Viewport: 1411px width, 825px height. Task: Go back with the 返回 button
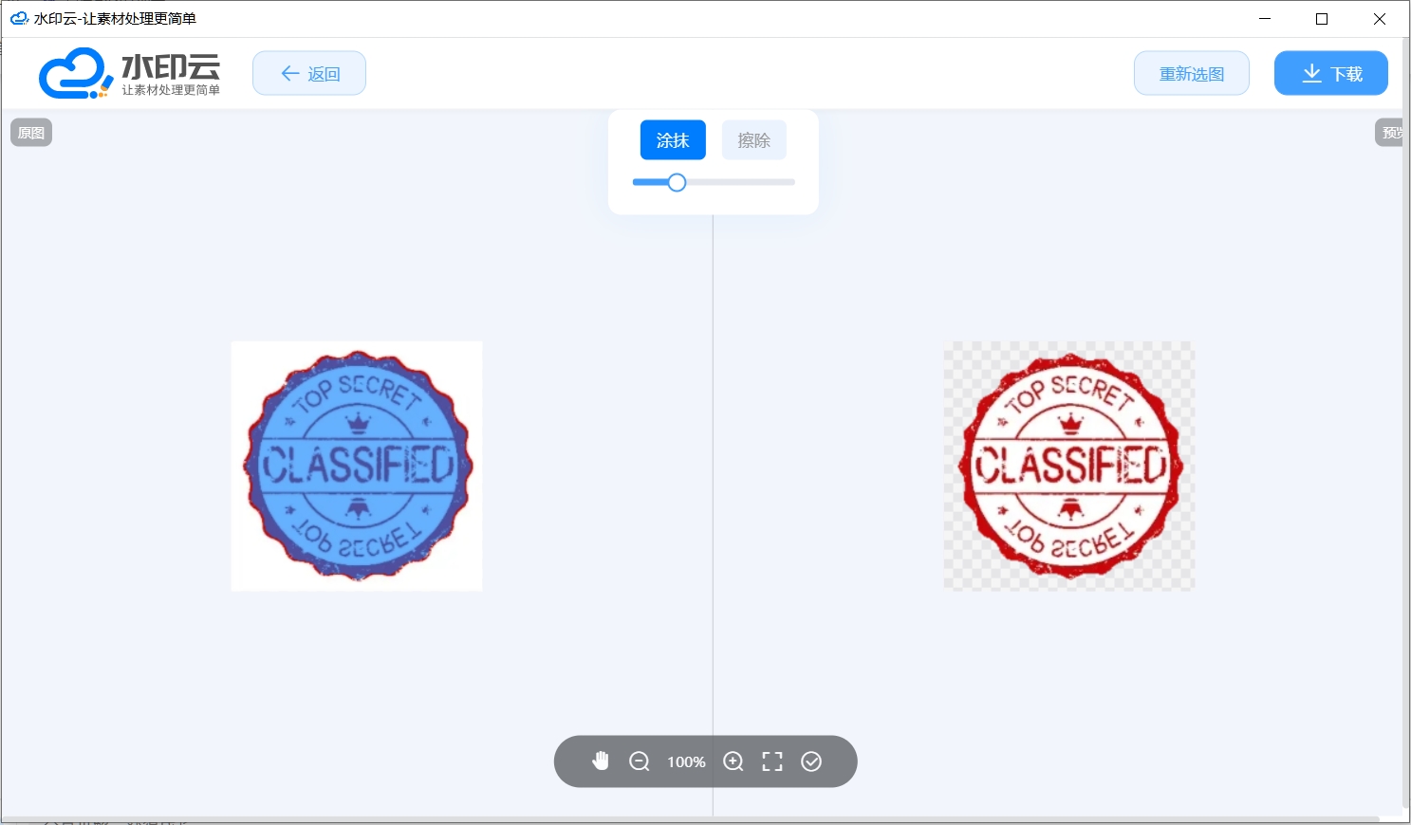[x=309, y=73]
